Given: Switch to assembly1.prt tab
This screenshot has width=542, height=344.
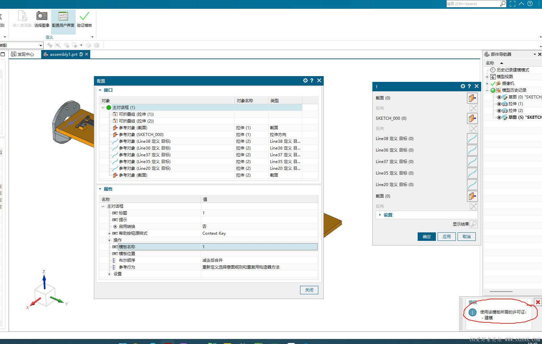Looking at the screenshot, I should tap(65, 54).
